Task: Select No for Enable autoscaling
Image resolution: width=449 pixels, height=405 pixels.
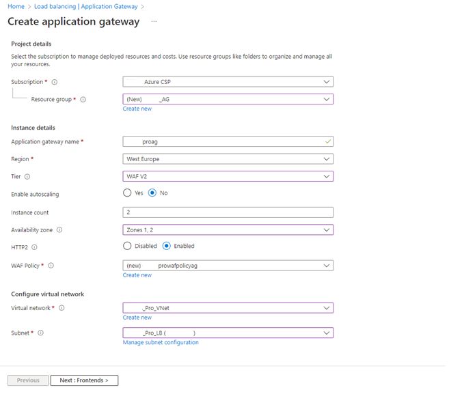Action: tap(152, 193)
